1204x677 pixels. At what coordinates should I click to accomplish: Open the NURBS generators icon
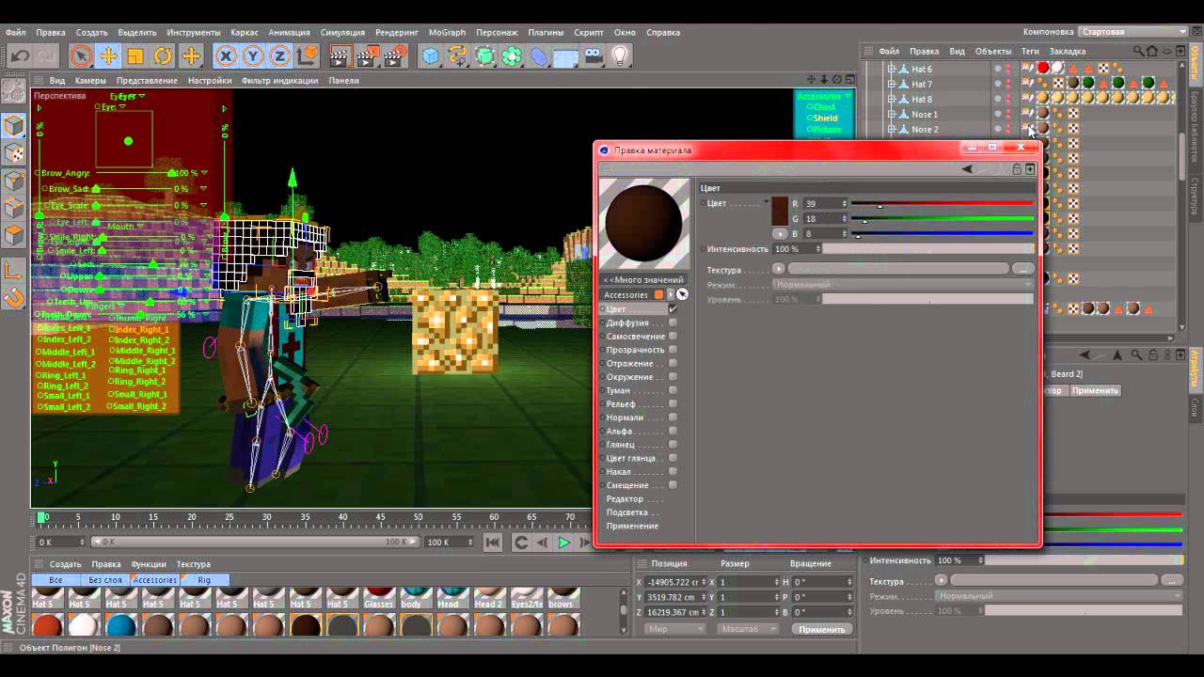tap(484, 55)
